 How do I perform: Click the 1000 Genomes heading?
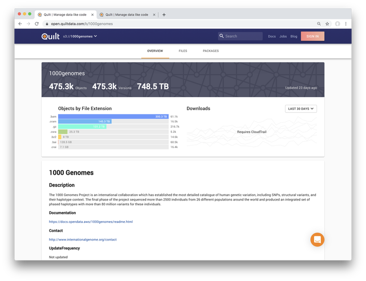coord(71,172)
